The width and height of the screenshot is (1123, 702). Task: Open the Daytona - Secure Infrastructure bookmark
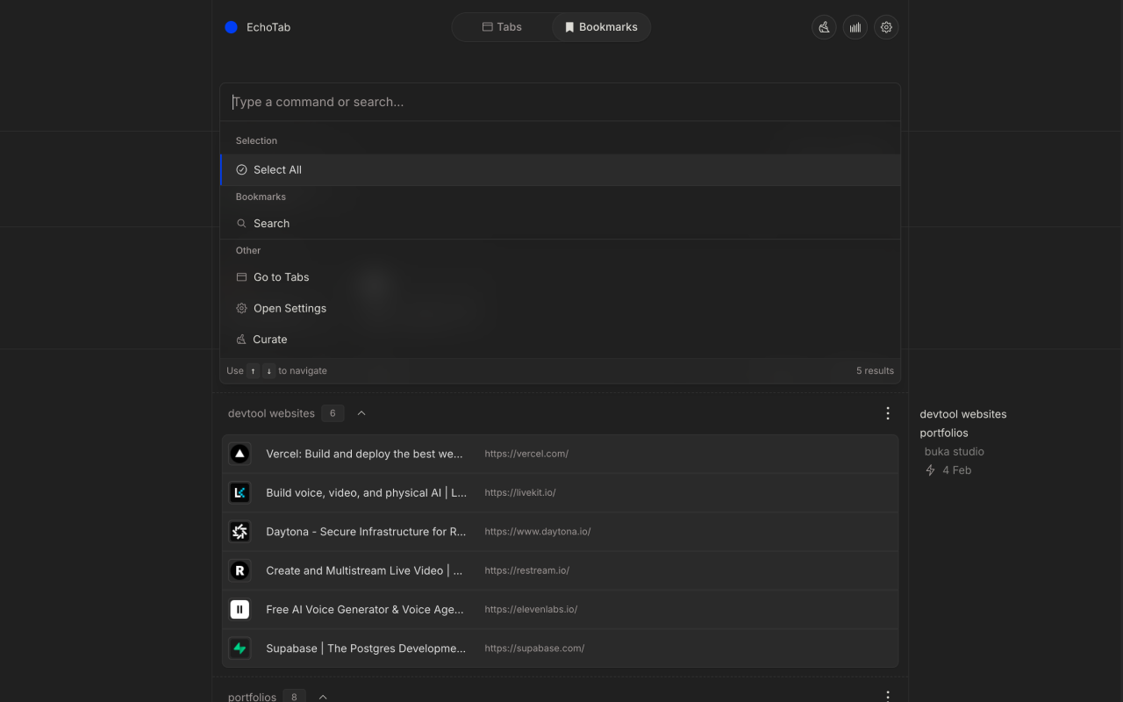coord(366,531)
